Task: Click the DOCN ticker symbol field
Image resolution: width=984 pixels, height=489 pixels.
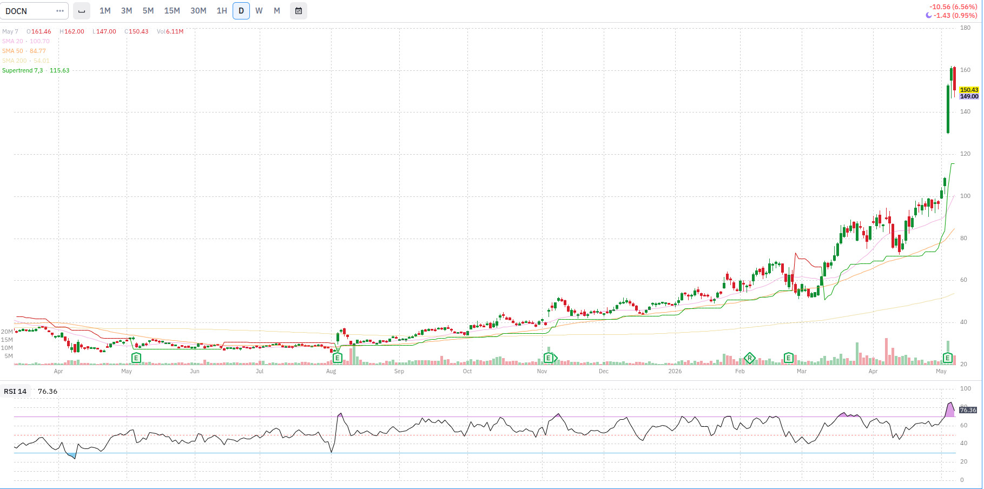Action: (35, 11)
